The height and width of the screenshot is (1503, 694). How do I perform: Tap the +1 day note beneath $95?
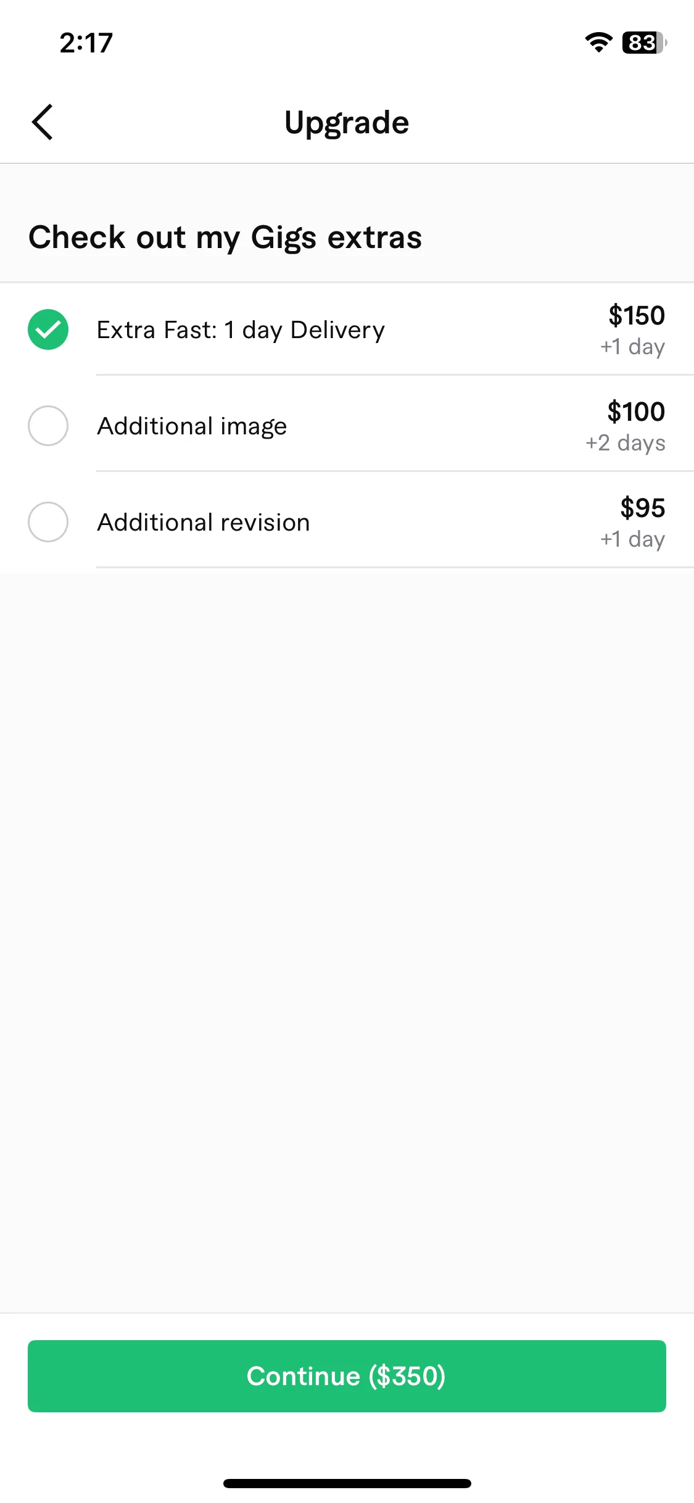pos(633,539)
